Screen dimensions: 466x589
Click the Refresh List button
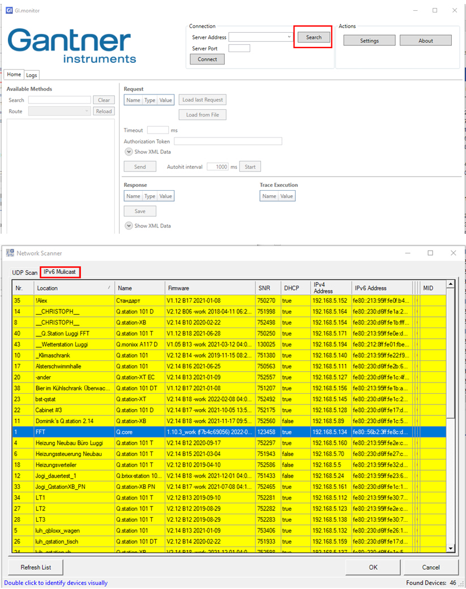35,567
